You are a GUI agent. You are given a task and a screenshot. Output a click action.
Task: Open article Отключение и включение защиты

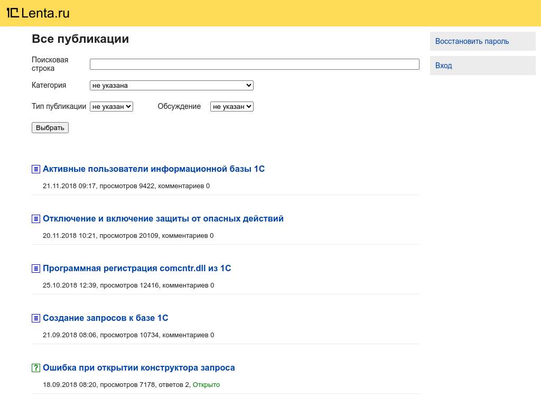tap(163, 218)
